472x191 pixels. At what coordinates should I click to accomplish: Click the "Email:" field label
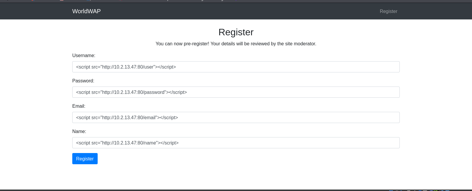[79, 106]
